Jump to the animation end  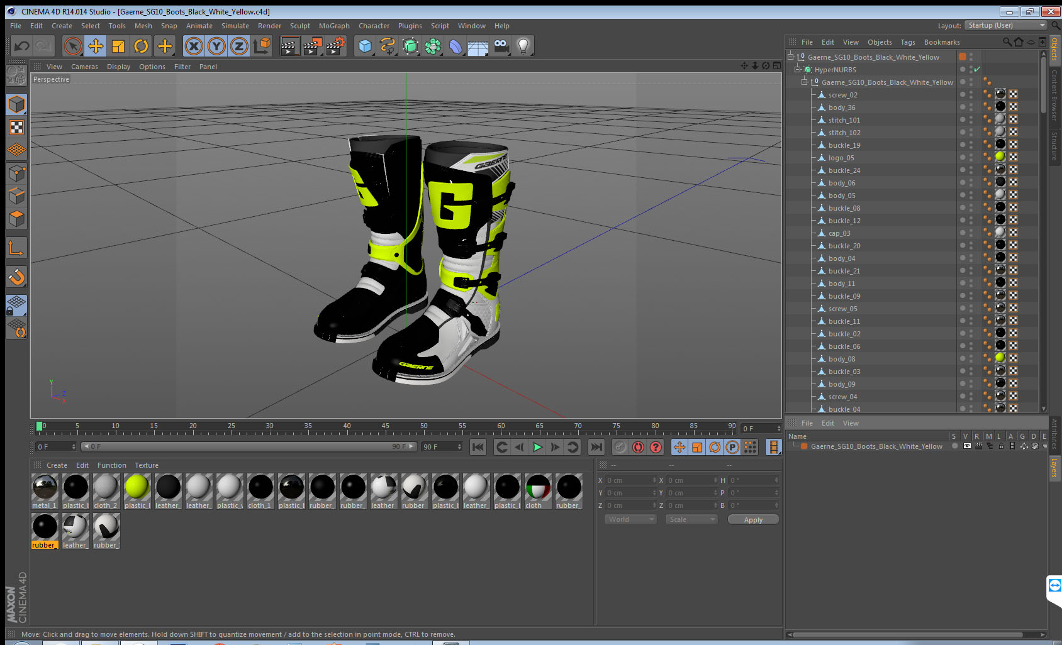[x=596, y=447]
